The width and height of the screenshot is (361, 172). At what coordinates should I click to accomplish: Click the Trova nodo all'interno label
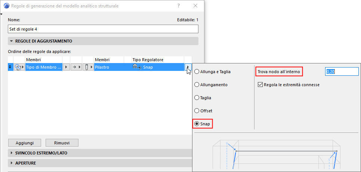pyautogui.click(x=279, y=72)
